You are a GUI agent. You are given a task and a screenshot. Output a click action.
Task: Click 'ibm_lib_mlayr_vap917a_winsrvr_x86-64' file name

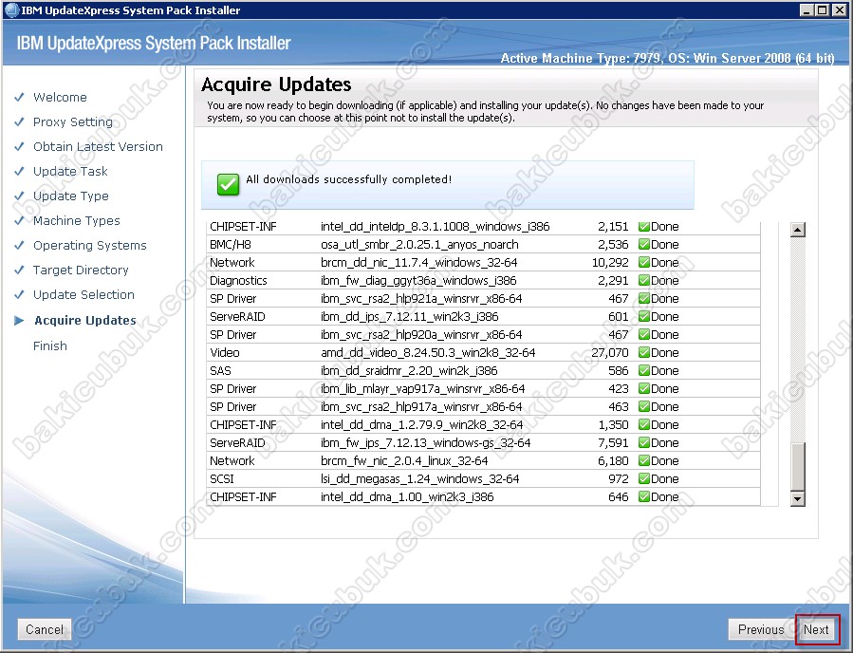(x=422, y=388)
